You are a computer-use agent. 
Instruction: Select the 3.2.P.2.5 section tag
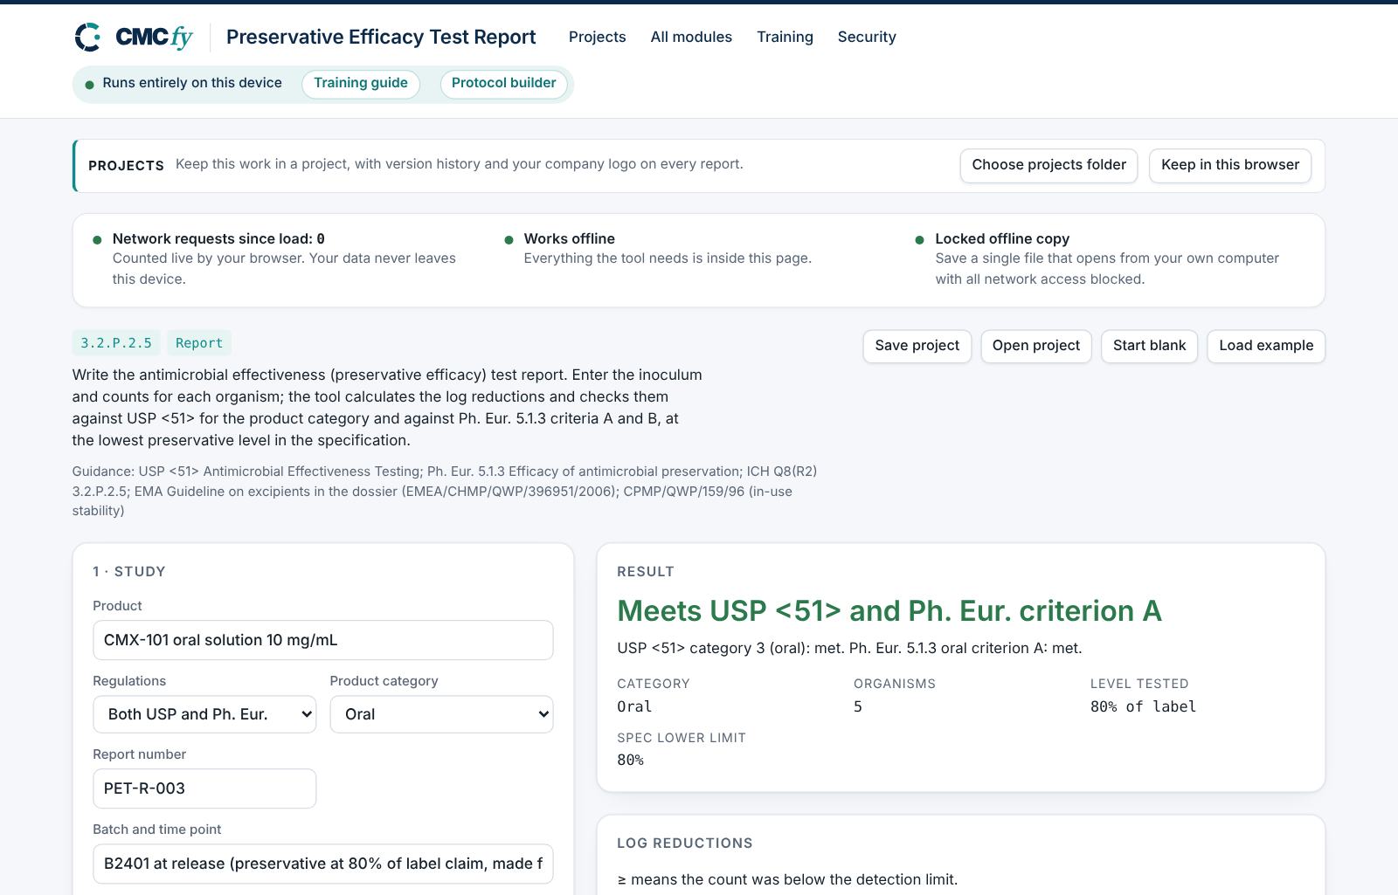116,343
